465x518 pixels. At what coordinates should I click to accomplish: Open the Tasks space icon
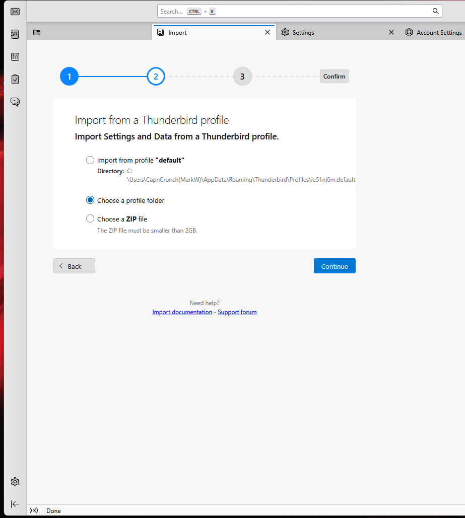15,80
